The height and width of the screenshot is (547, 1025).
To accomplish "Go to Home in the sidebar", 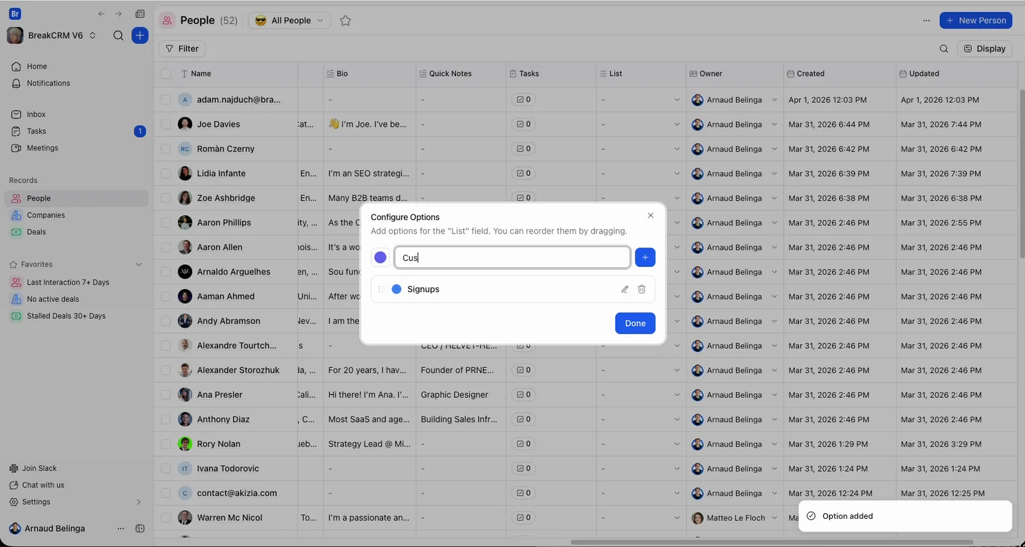I will pyautogui.click(x=37, y=67).
